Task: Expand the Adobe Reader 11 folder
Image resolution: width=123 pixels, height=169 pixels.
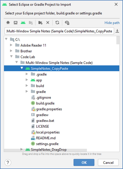Action: (11, 45)
